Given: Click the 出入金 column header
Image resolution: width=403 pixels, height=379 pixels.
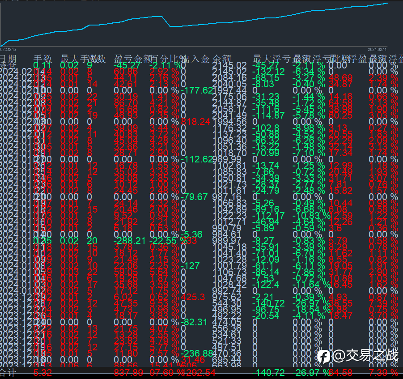Looking at the screenshot, I should (195, 59).
